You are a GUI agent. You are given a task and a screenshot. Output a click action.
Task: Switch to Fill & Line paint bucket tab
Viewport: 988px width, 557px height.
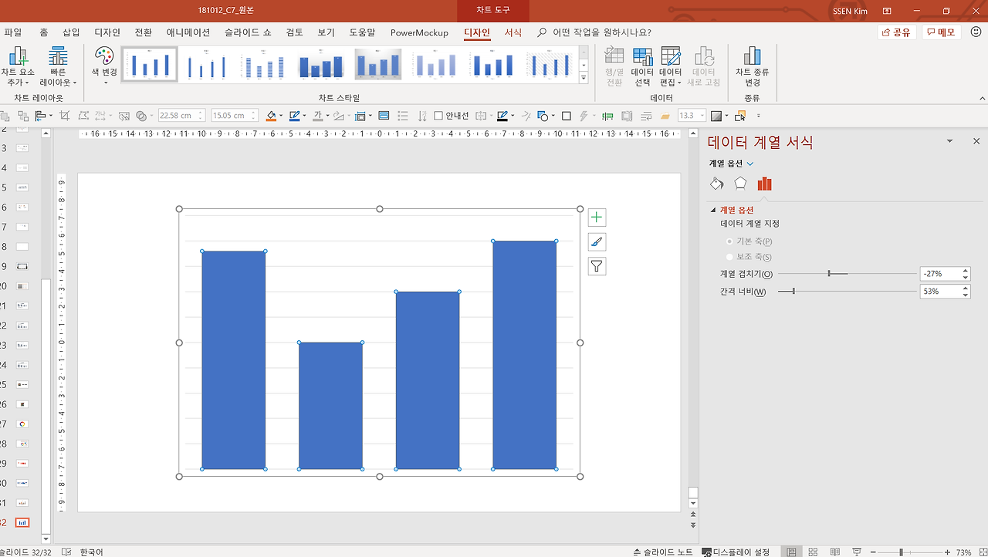tap(717, 184)
